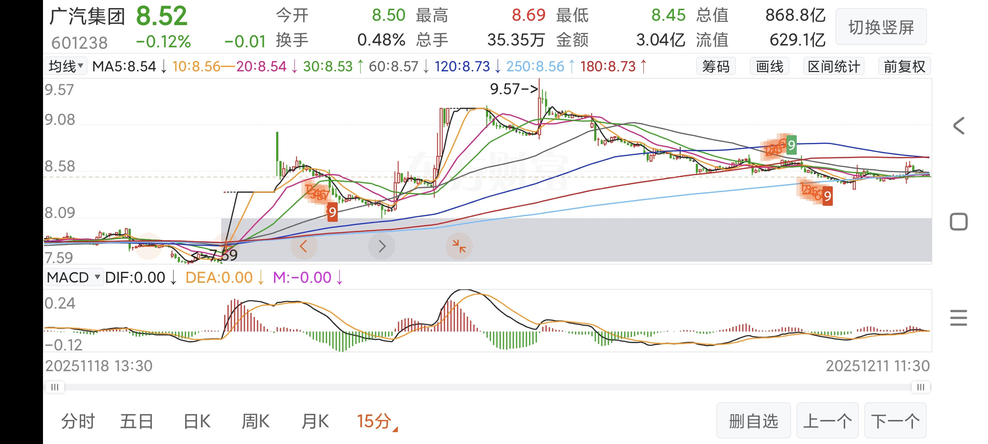Image resolution: width=988 pixels, height=444 pixels.
Task: Switch to the 日K tab
Action: click(x=197, y=421)
